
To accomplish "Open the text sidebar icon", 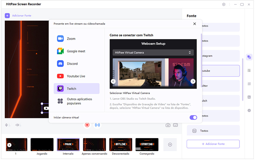I will (249, 97).
